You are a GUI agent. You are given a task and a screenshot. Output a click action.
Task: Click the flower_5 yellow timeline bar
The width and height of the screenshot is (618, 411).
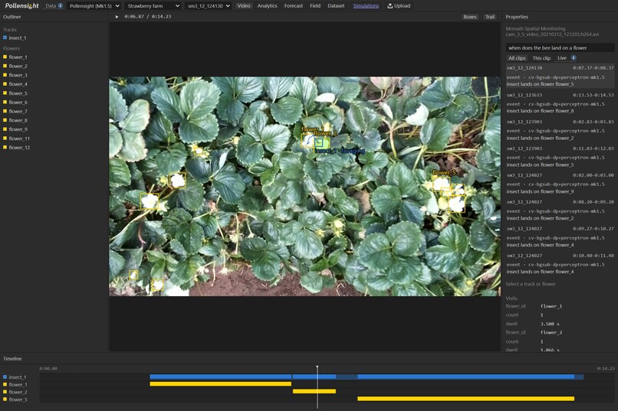pyautogui.click(x=466, y=399)
